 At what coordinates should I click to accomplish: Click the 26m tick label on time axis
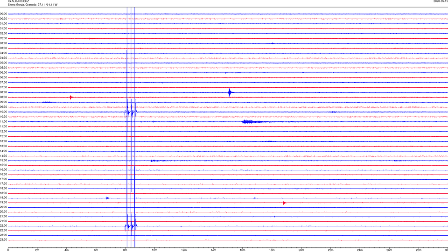click(x=389, y=250)
